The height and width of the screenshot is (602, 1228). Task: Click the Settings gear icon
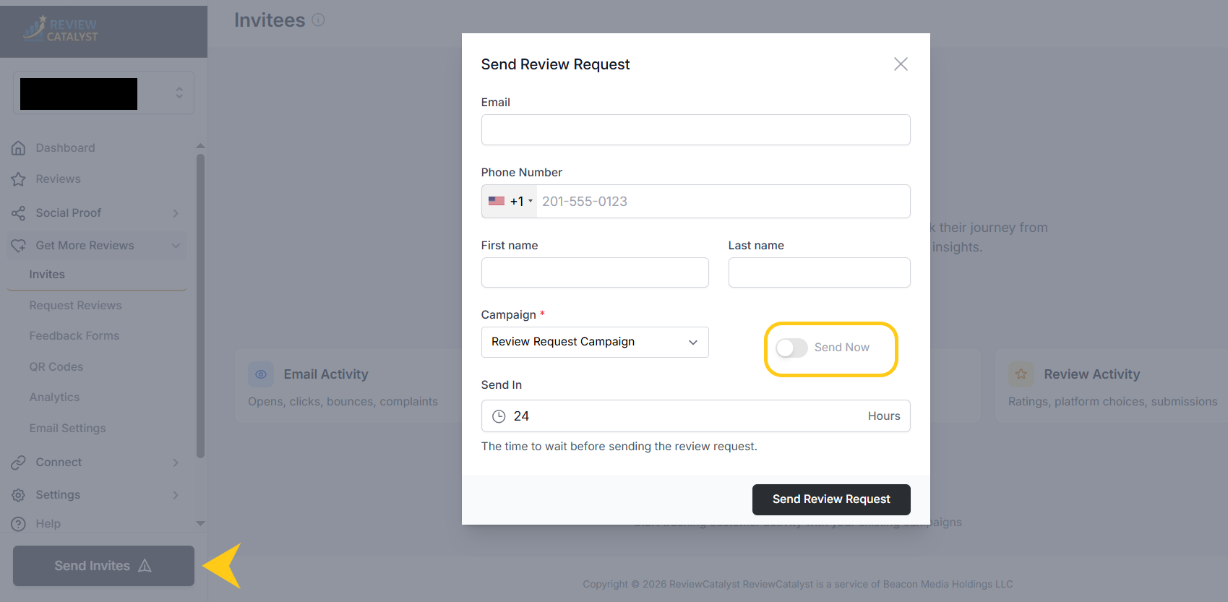(19, 495)
